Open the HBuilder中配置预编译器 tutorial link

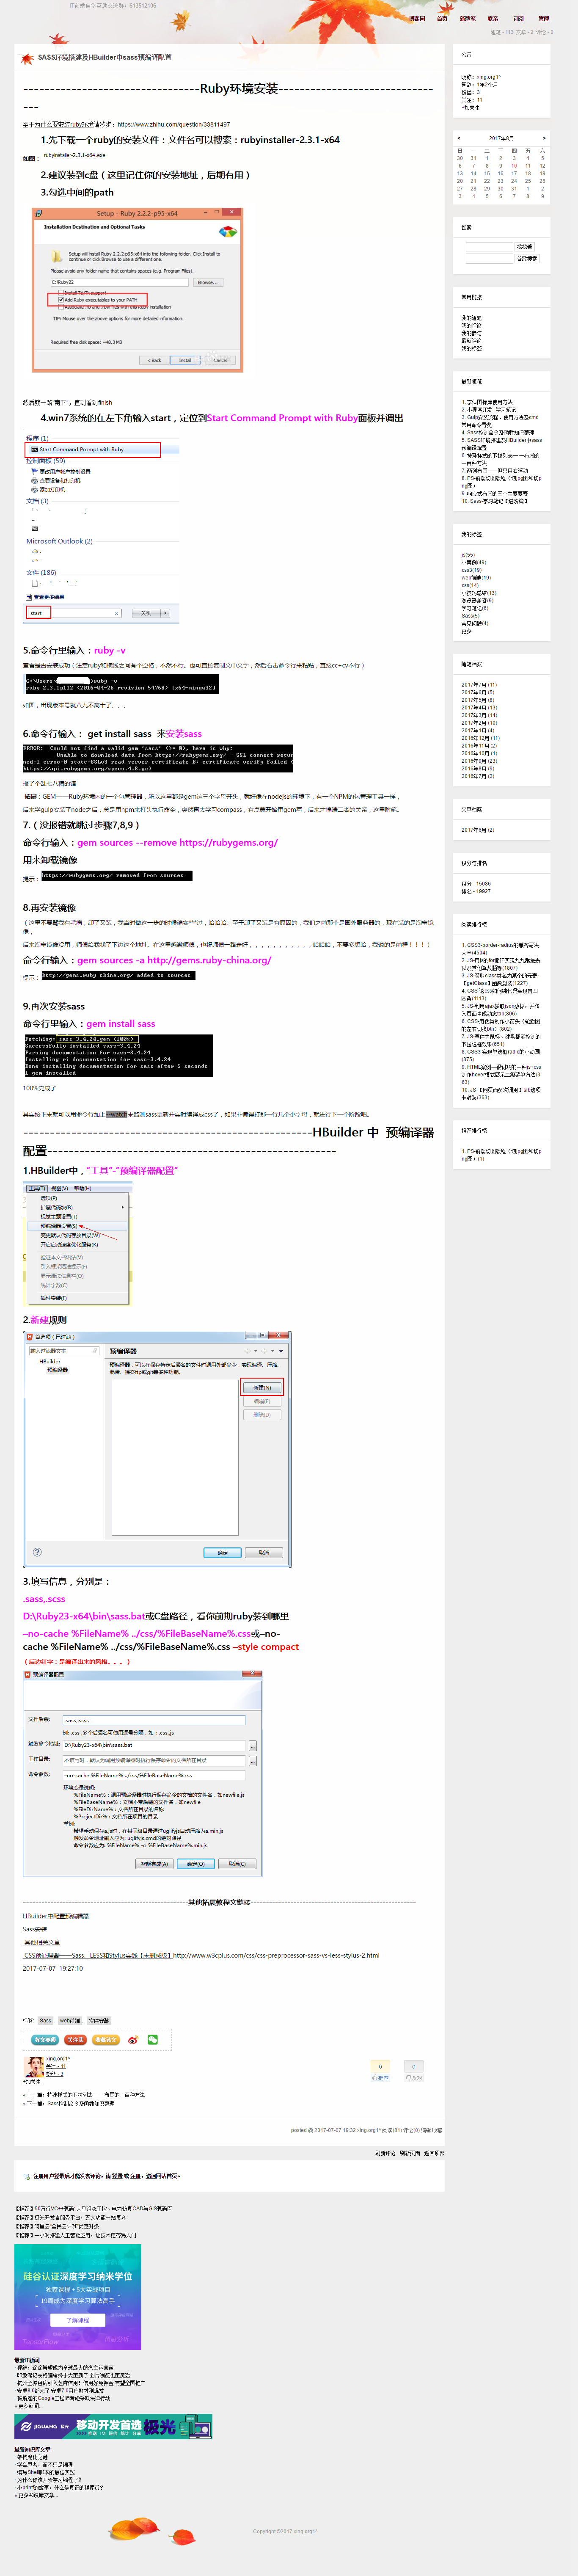[x=56, y=1916]
